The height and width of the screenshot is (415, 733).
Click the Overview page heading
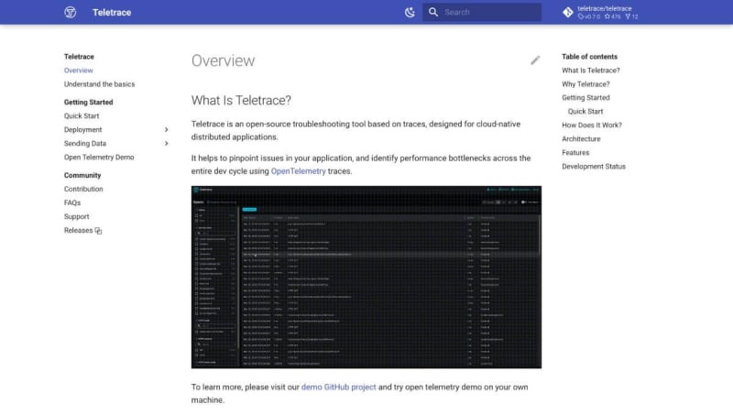[x=223, y=60]
